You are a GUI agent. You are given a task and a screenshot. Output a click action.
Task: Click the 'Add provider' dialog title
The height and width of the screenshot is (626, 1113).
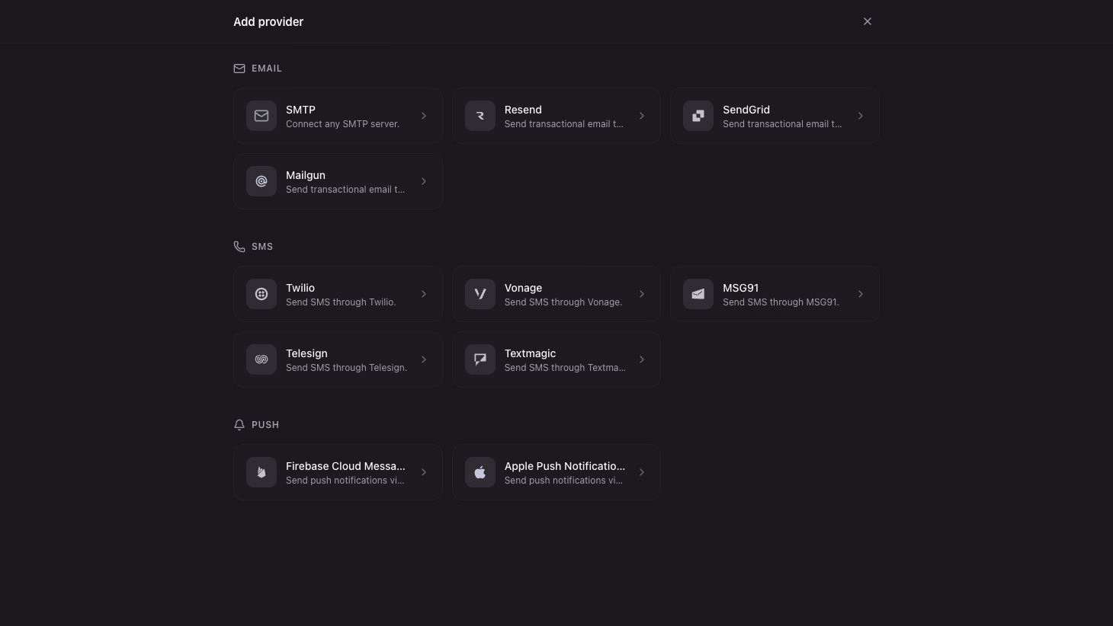(x=268, y=22)
